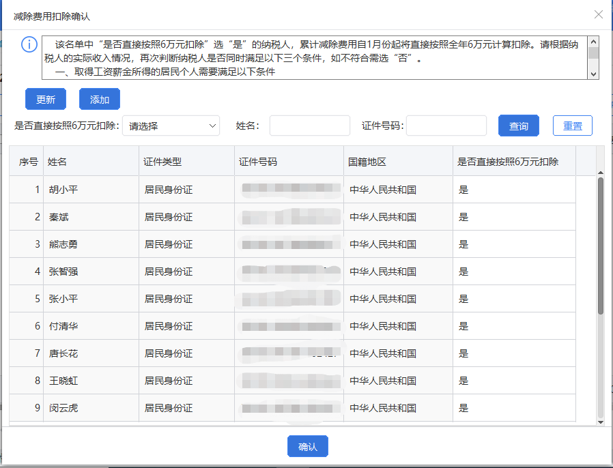Close the 减除费用扣除确认 dialog
Viewport: 613px width, 468px height.
tap(598, 14)
